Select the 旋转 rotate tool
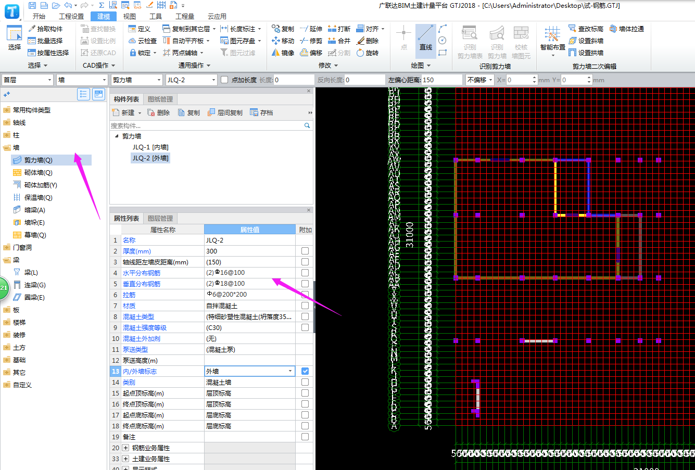695x470 pixels. pyautogui.click(x=367, y=53)
